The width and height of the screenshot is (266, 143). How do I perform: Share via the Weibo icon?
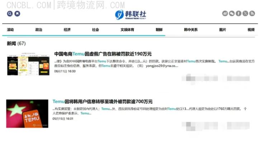click(x=225, y=13)
